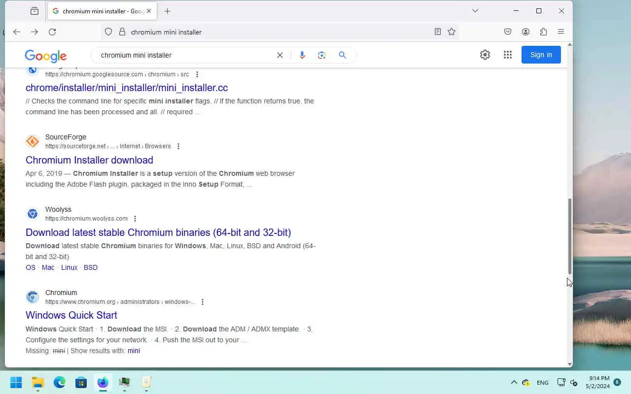The image size is (631, 394).
Task: Reload the current page
Action: coord(52,32)
